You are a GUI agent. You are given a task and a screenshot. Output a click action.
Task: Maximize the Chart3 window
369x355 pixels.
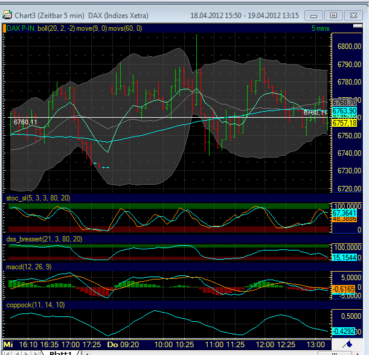333,16
